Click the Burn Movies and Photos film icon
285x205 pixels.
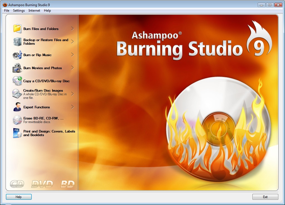tap(17, 68)
